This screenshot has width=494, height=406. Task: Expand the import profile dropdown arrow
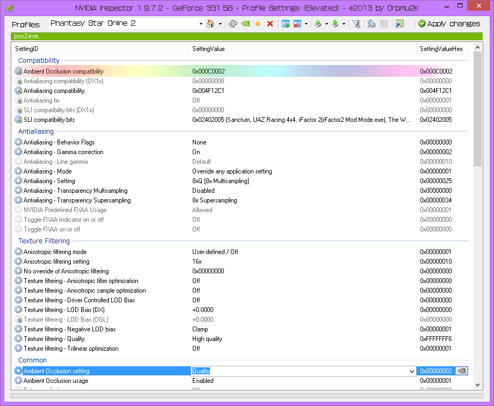344,24
